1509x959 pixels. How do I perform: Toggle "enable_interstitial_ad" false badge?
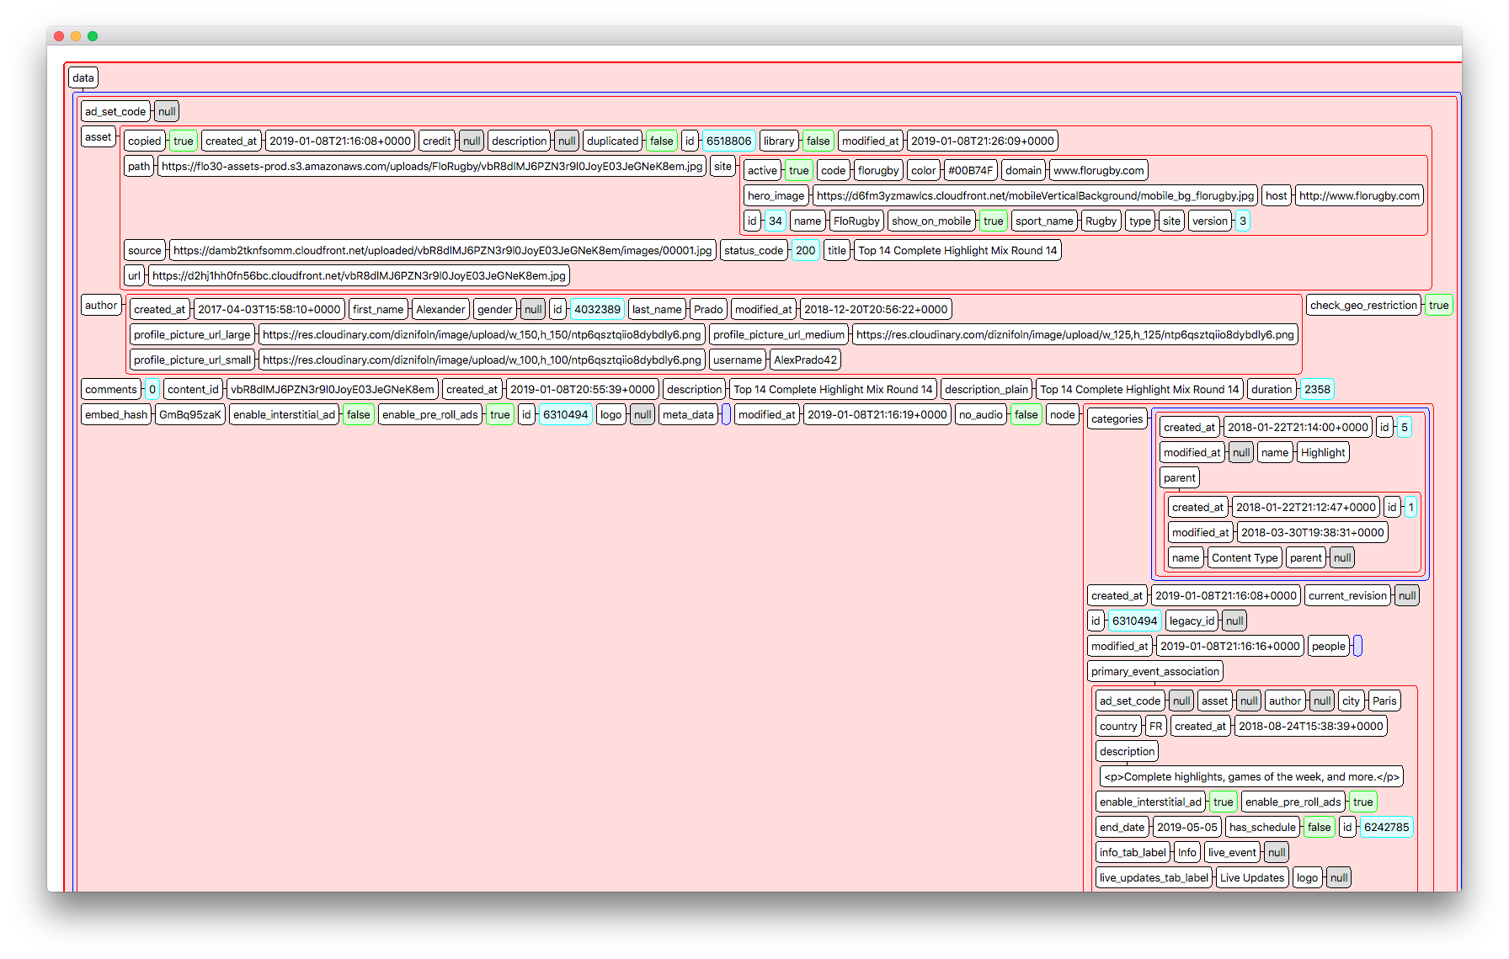coord(358,414)
